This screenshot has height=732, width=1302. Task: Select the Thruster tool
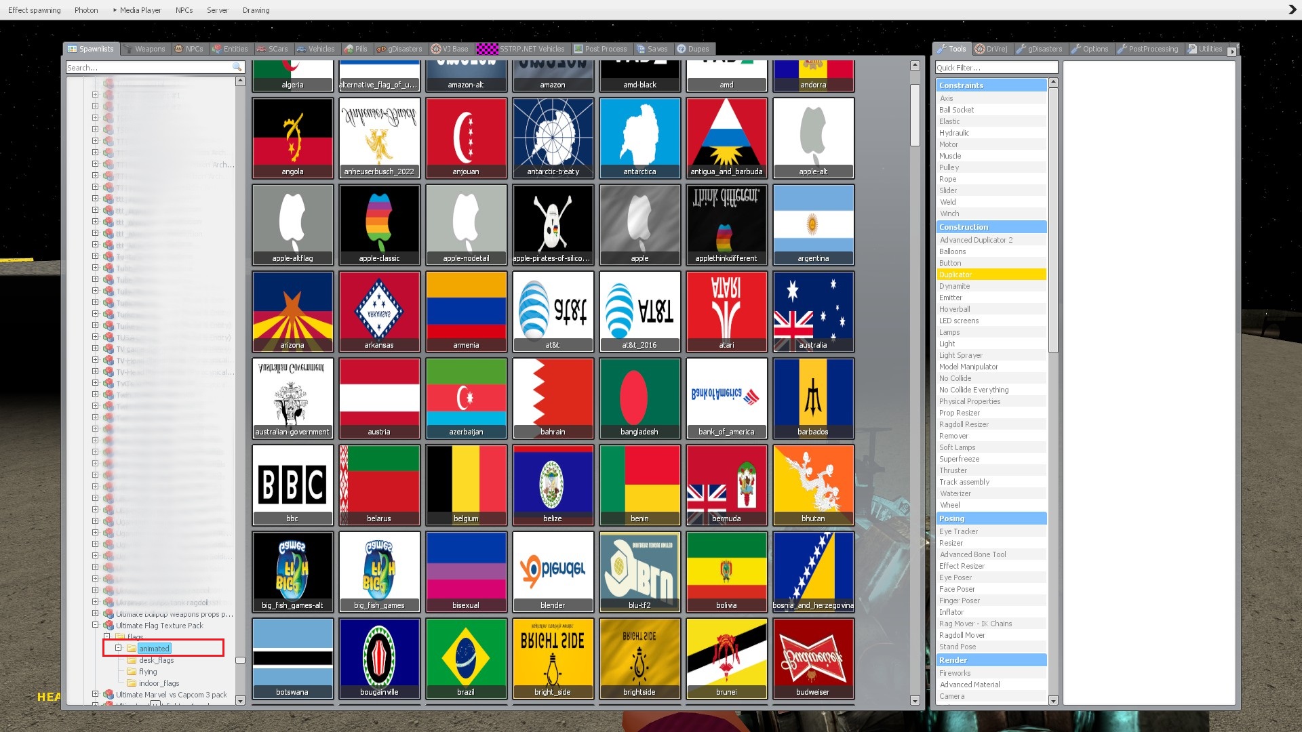tap(953, 470)
